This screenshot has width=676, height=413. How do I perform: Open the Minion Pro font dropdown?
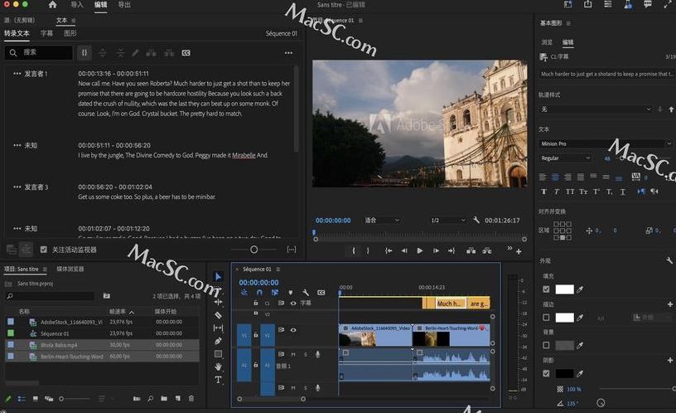pos(606,143)
